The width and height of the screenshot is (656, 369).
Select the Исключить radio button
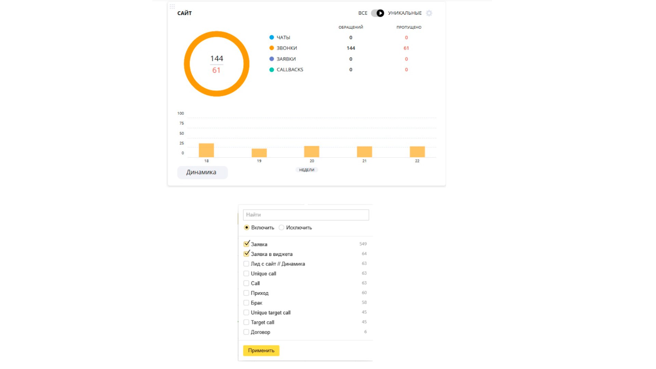pos(281,228)
